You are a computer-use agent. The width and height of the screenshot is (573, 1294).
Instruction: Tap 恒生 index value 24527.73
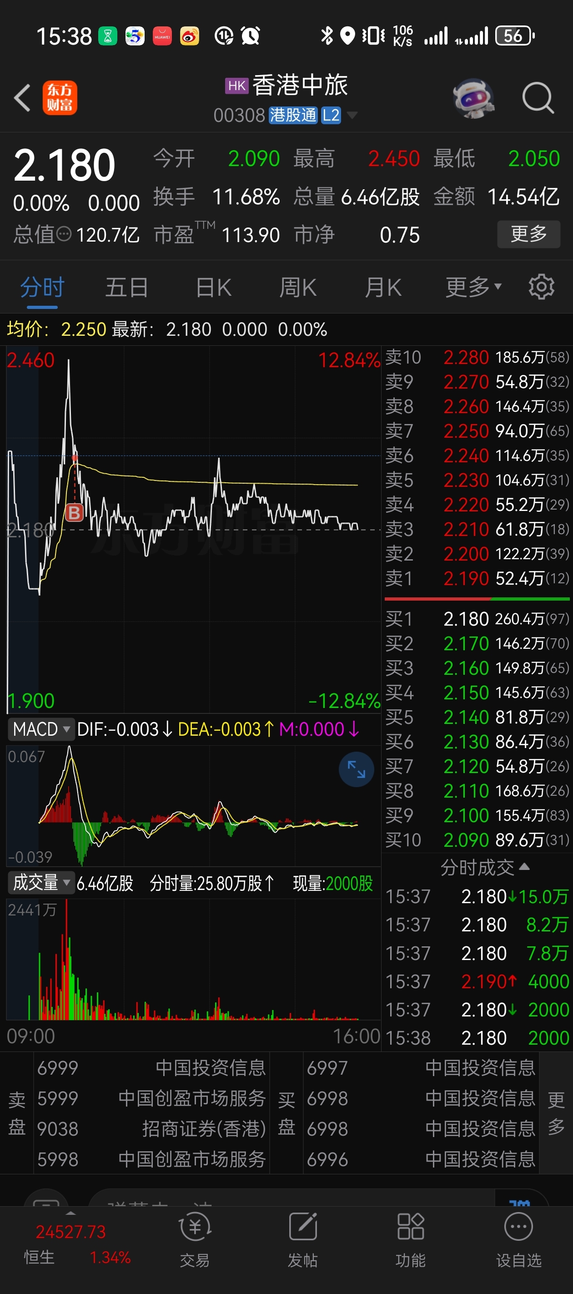71,1232
